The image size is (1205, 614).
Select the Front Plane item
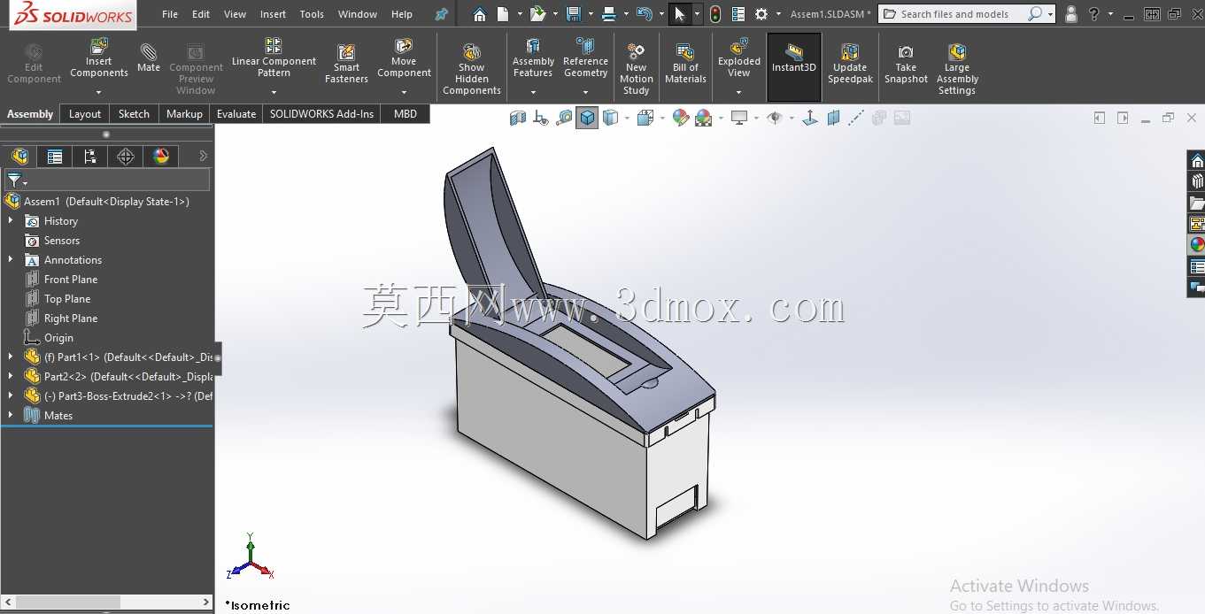pos(71,279)
